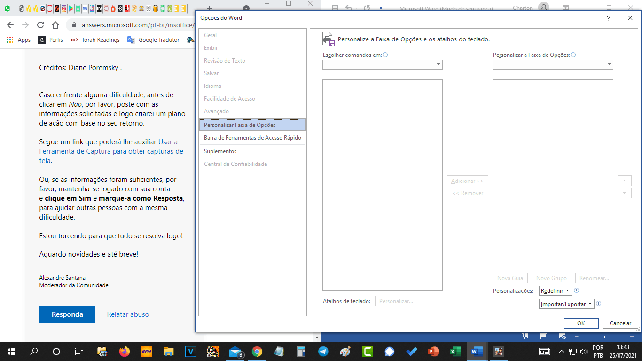642x361 pixels.
Task: Open the Suplementos category
Action: pos(252,151)
